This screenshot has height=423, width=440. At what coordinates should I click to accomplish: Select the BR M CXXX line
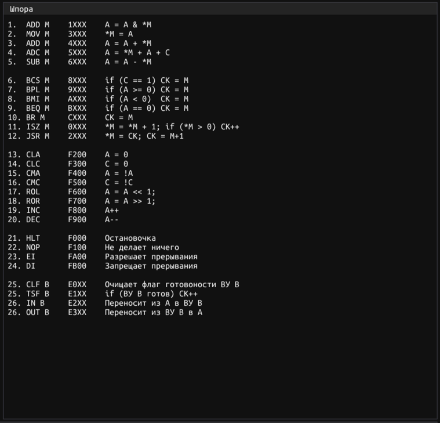tap(70, 117)
